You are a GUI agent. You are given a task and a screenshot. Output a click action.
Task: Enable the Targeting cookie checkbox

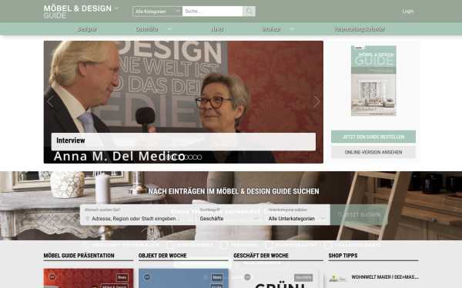click(224, 245)
